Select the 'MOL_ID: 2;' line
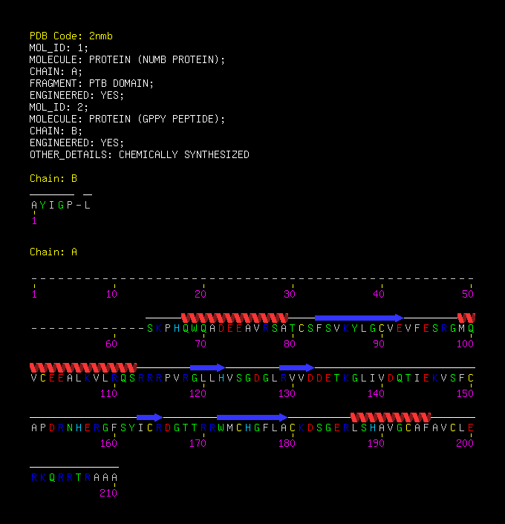This screenshot has height=524, width=505. 59,108
